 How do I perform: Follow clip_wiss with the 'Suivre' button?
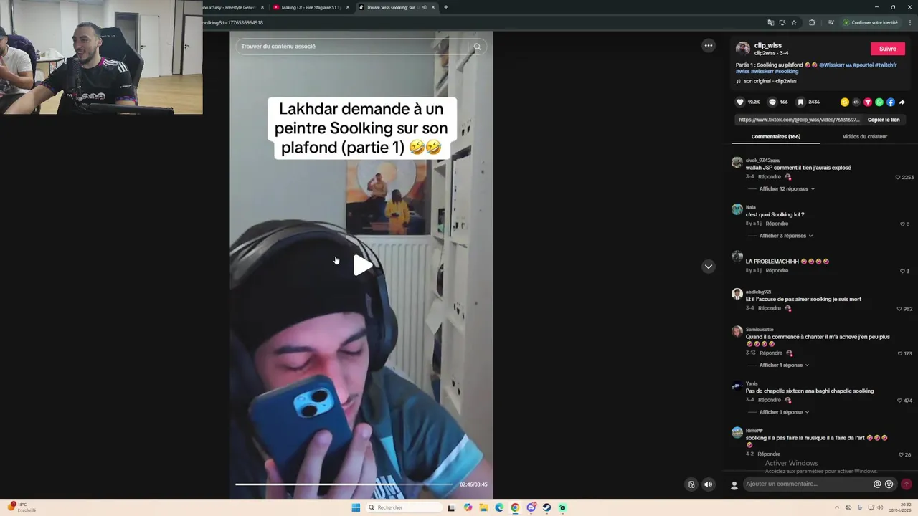tap(888, 49)
